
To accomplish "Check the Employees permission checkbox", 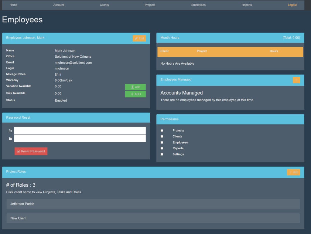I will coord(162,142).
